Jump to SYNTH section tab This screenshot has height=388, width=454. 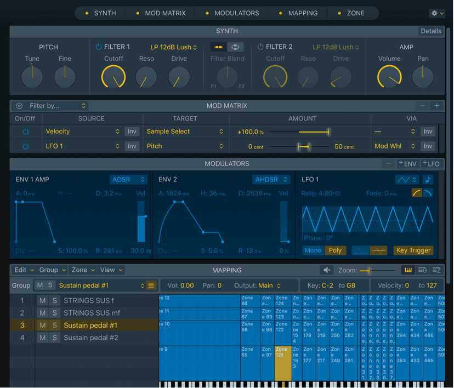coord(101,13)
